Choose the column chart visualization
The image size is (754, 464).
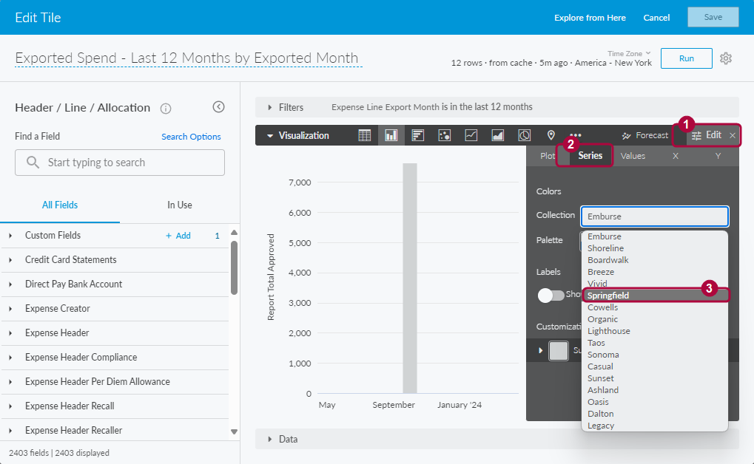(391, 135)
